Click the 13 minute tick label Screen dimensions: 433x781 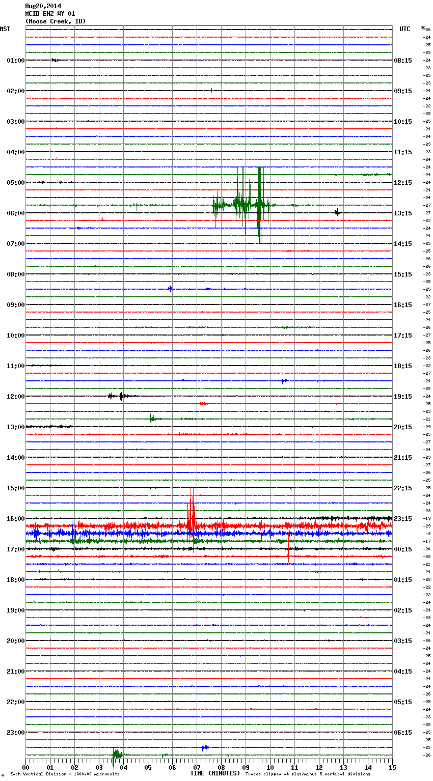[x=343, y=768]
